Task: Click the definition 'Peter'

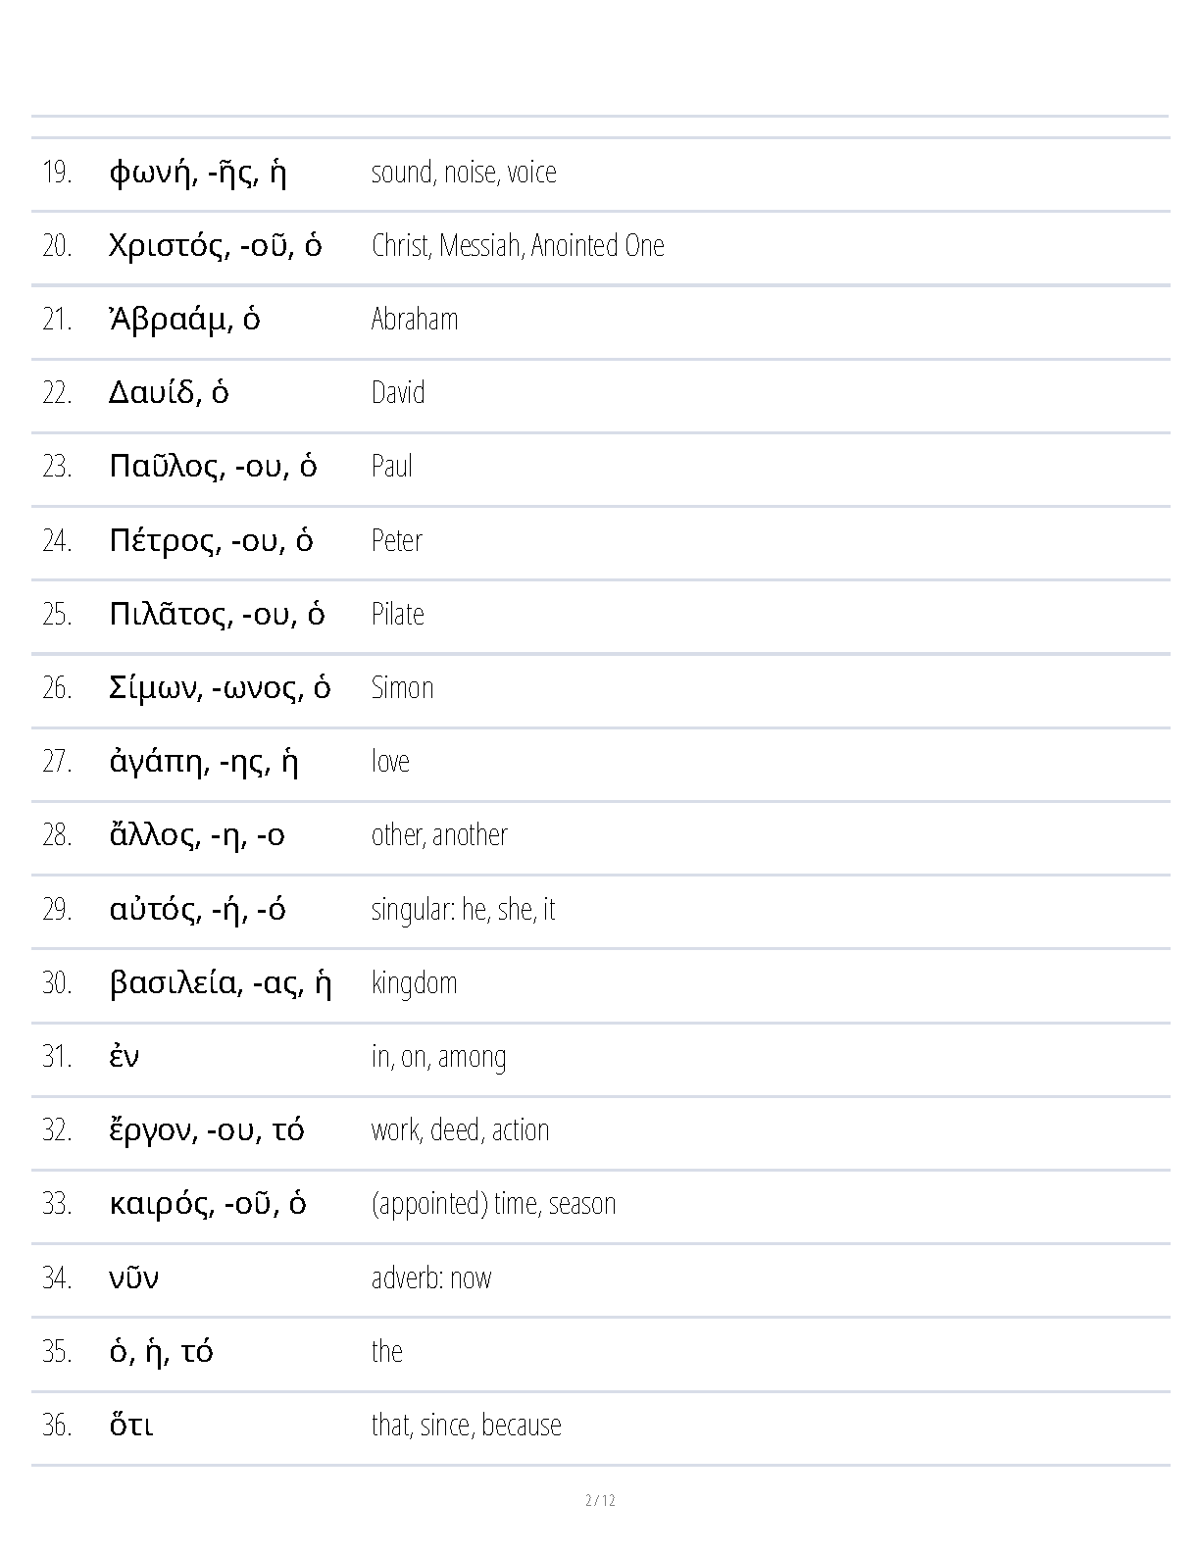Action: point(397,540)
